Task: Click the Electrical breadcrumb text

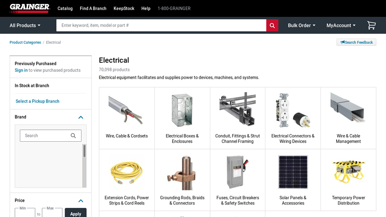Action: (54, 42)
